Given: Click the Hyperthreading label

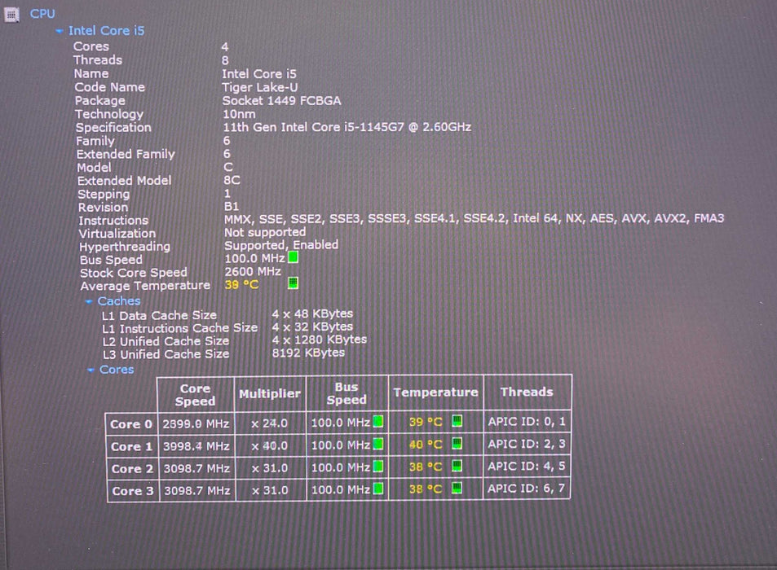Looking at the screenshot, I should pyautogui.click(x=125, y=247).
